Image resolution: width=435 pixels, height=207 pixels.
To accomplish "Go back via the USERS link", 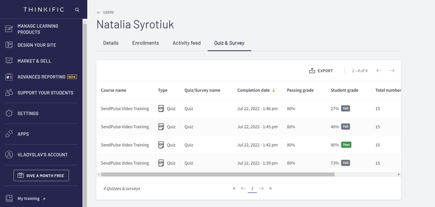I will pyautogui.click(x=108, y=12).
